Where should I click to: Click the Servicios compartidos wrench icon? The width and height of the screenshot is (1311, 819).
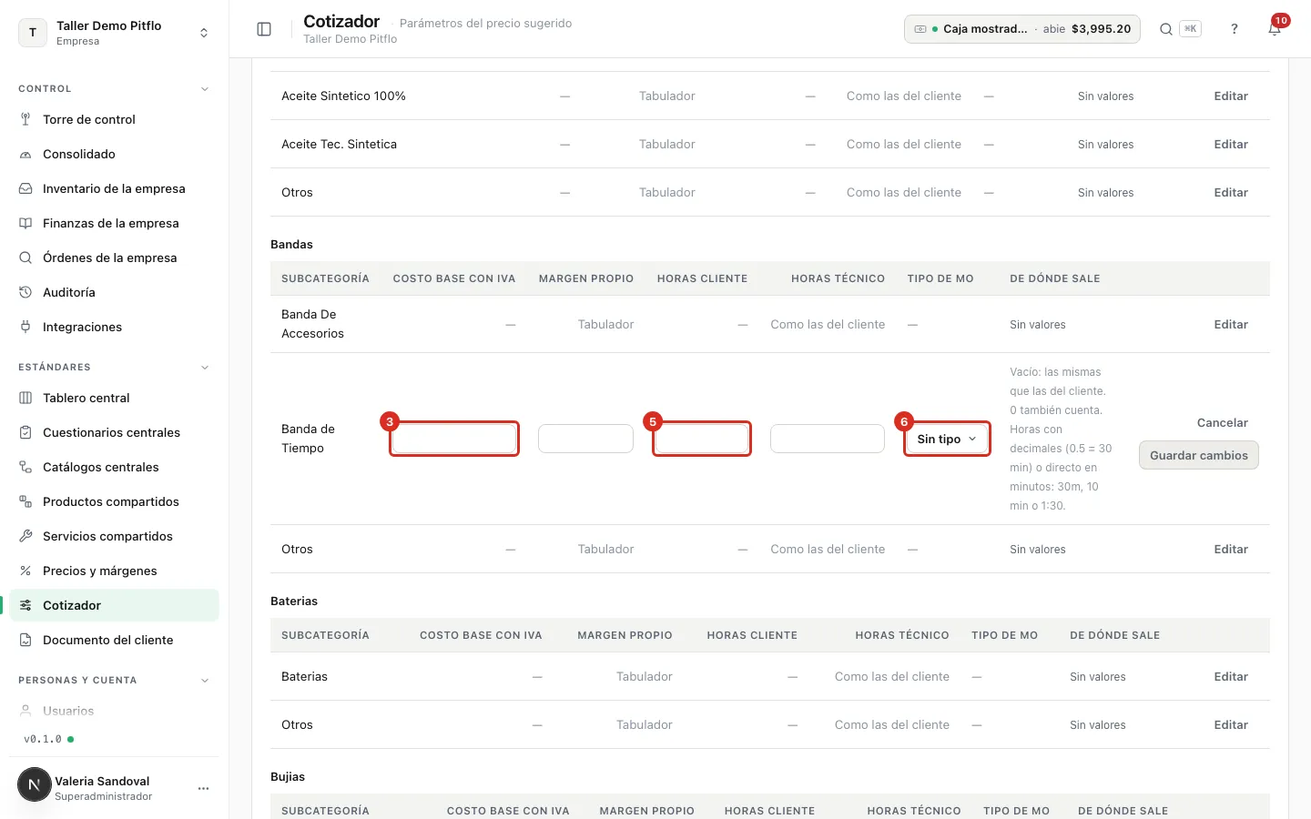[x=25, y=536]
